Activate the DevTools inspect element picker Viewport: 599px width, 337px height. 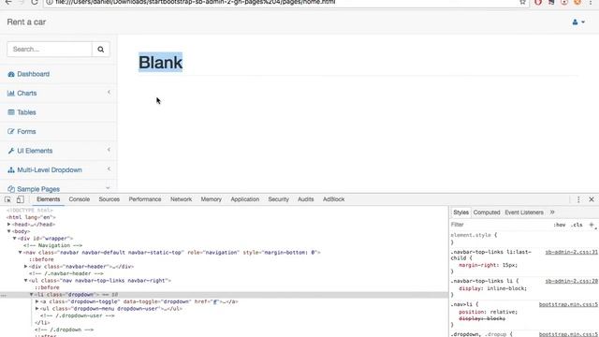coord(7,199)
